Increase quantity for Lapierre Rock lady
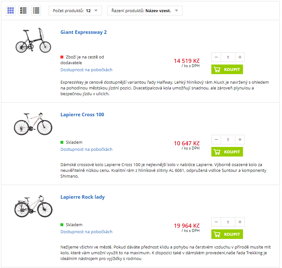This screenshot has width=282, height=268. click(240, 222)
